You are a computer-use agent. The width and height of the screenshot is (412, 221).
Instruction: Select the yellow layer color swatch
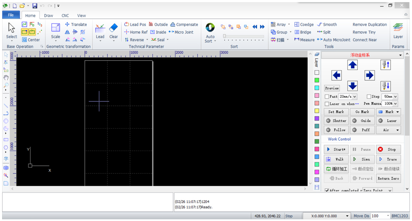pyautogui.click(x=317, y=110)
